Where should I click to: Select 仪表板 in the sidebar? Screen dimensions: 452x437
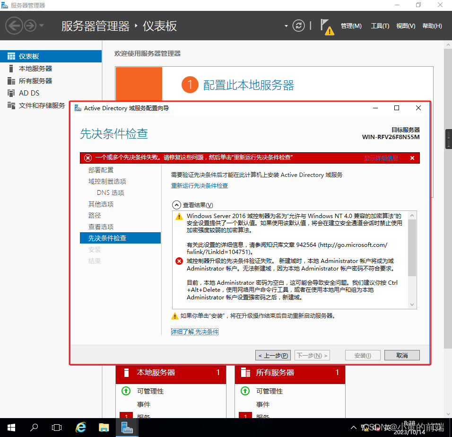point(51,56)
